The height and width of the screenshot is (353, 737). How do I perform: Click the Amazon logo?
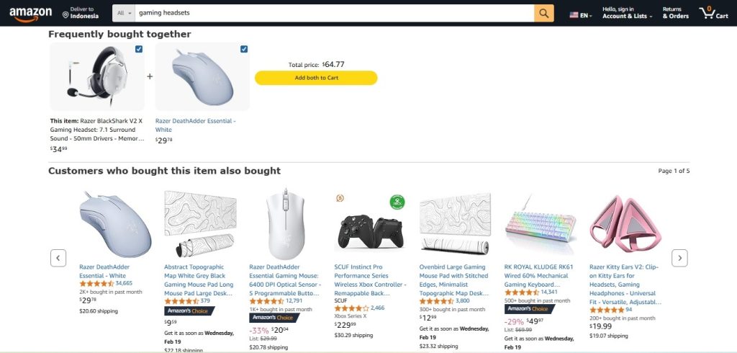pos(30,14)
